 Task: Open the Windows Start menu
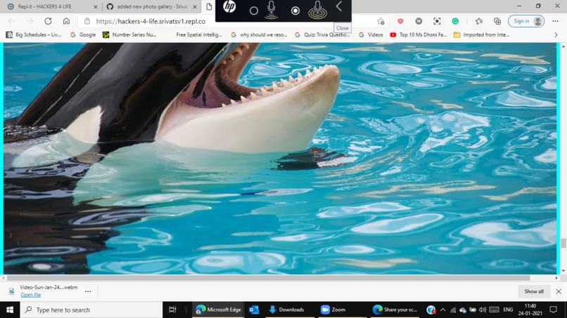tap(10, 310)
